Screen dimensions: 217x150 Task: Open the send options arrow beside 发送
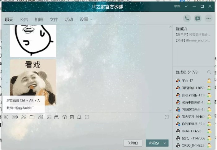coord(165,143)
